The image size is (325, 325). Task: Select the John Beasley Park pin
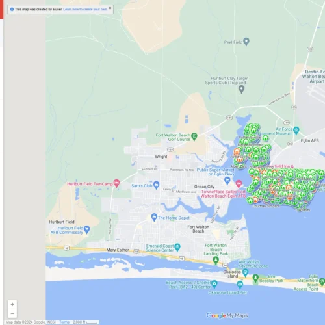click(x=255, y=278)
